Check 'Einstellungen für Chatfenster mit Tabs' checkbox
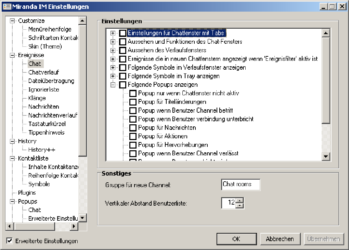349x250 pixels. pos(122,33)
